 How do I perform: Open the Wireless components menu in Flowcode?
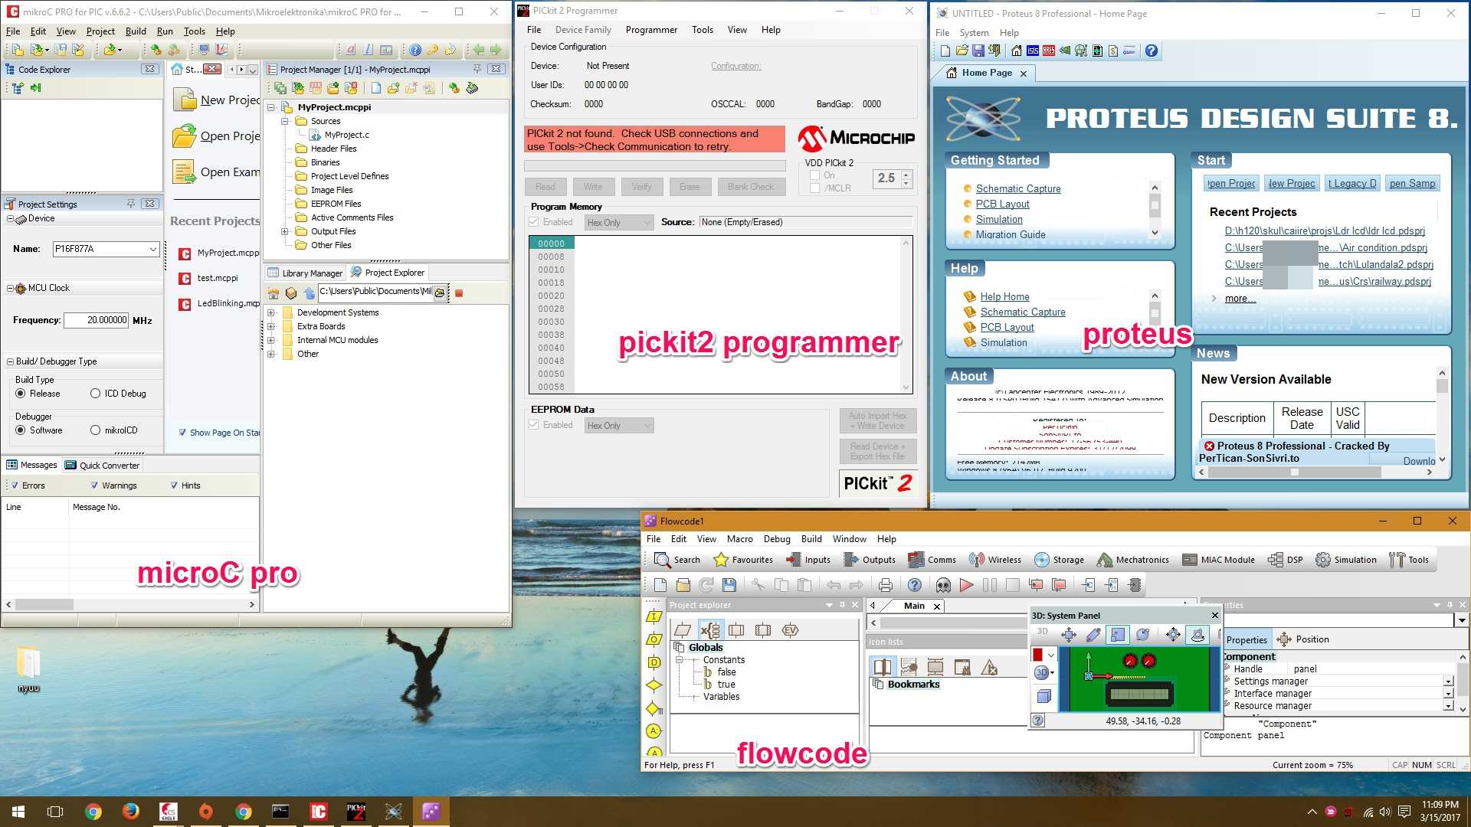coord(994,560)
